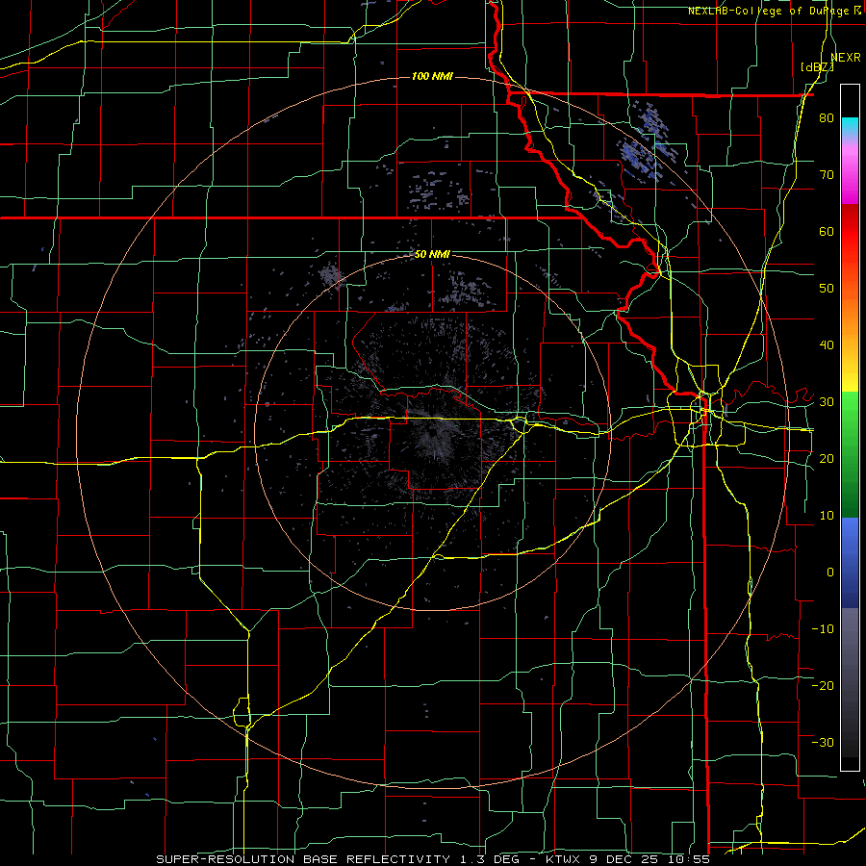Click the 80 value on the dBZ scale
The image size is (866, 866).
827,118
